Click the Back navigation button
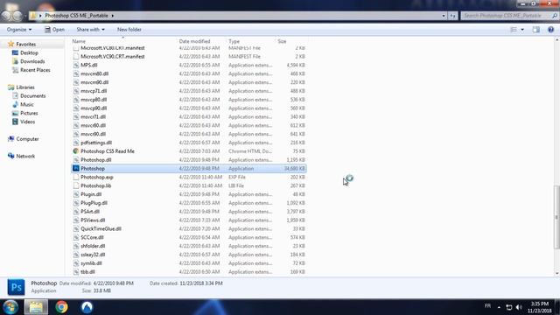The image size is (560, 315). 6,16
